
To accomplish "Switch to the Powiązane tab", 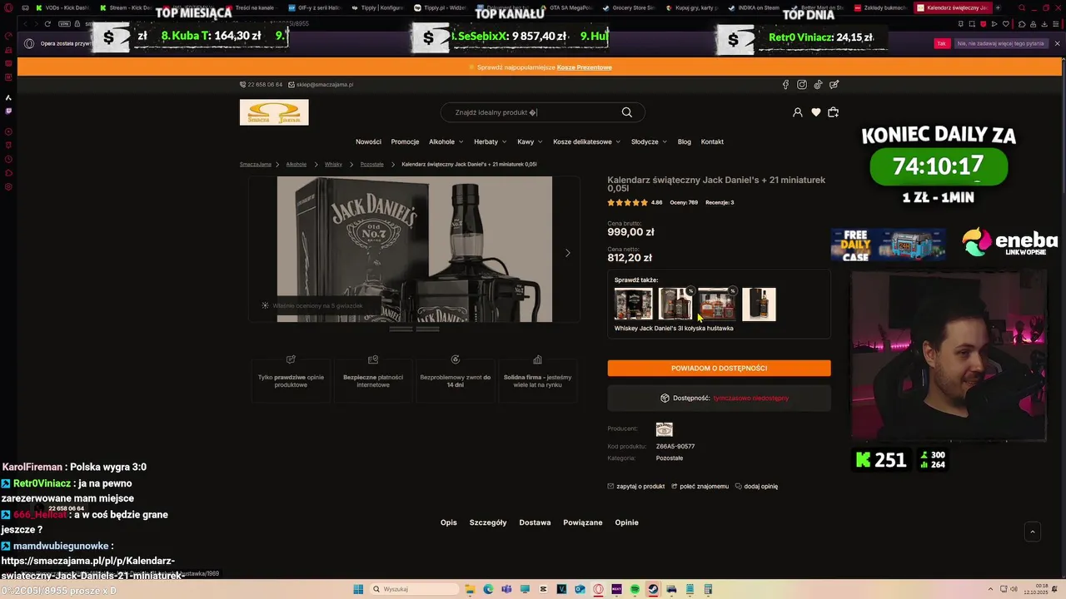I will [583, 522].
